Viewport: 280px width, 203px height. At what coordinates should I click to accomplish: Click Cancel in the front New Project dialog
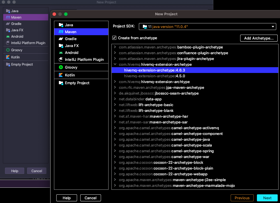90,198
